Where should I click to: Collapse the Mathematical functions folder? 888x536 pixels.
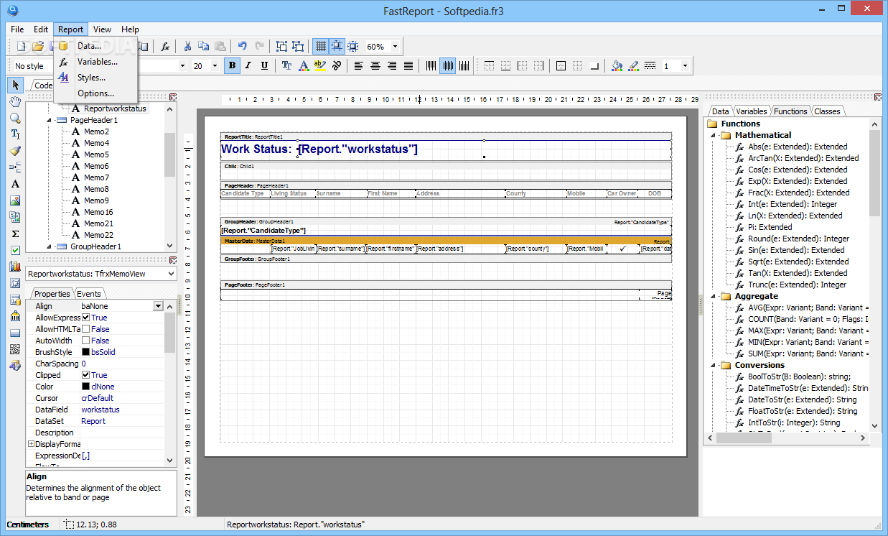[x=712, y=135]
